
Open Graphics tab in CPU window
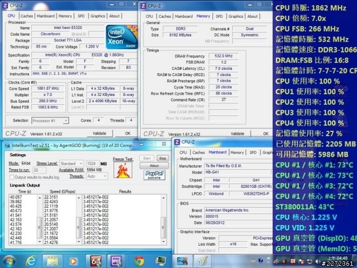click(x=98, y=16)
